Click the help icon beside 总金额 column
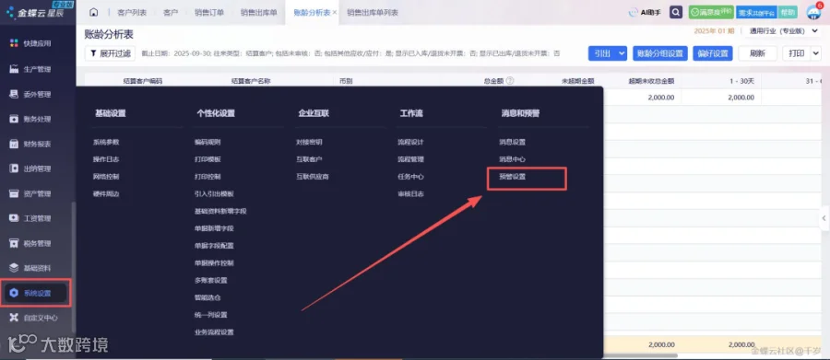Image resolution: width=830 pixels, height=360 pixels. tap(509, 81)
